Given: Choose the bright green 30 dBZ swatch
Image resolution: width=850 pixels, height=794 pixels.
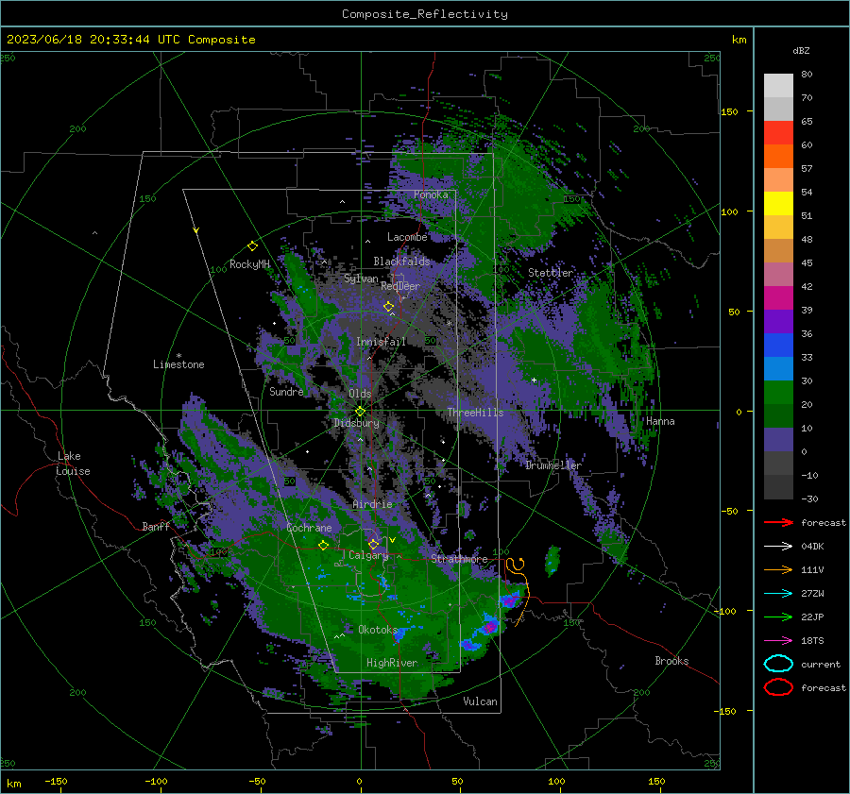Looking at the screenshot, I should 778,392.
